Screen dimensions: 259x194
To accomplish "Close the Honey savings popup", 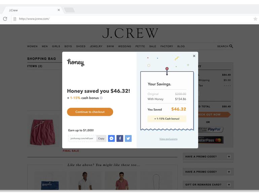I will tap(194, 56).
